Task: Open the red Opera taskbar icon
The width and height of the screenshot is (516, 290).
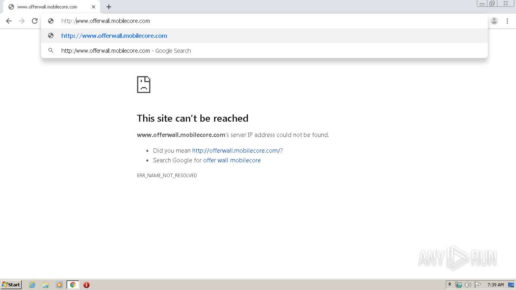Action: click(x=86, y=285)
